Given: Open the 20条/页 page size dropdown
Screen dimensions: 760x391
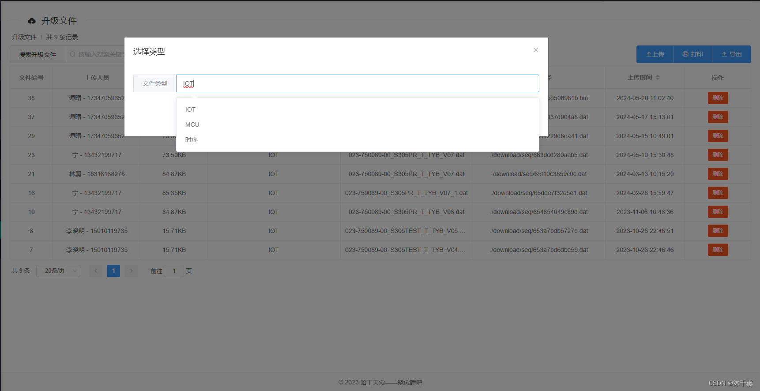Looking at the screenshot, I should click(x=58, y=271).
